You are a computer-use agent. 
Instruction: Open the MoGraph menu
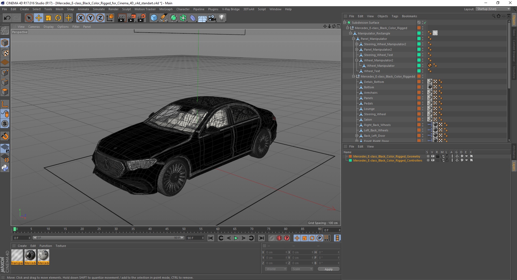point(166,9)
